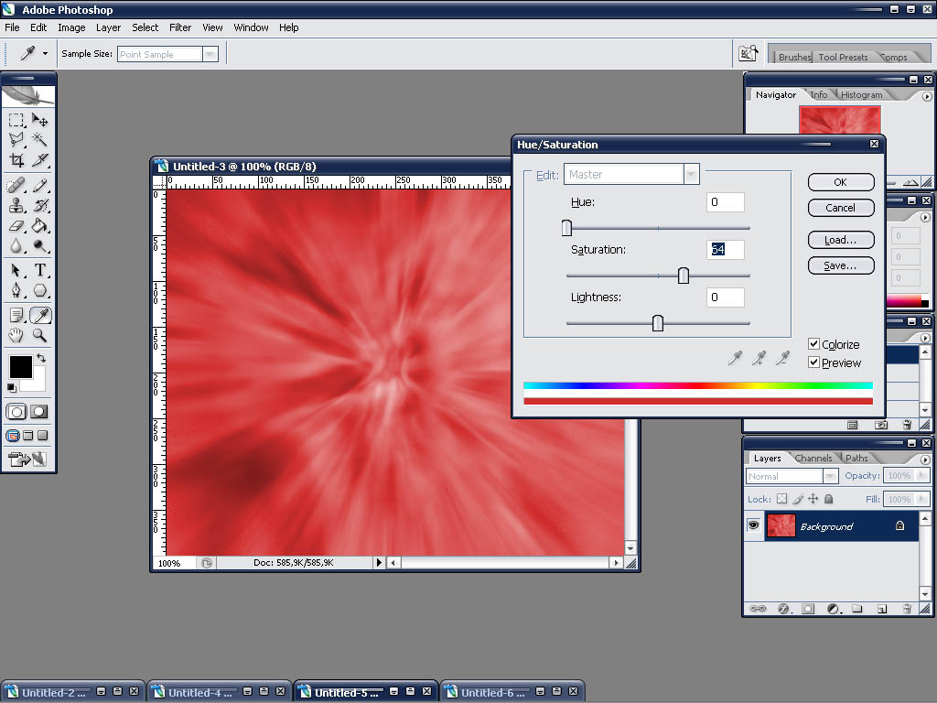The height and width of the screenshot is (703, 937).
Task: Disable the Preview checkbox
Action: click(813, 362)
